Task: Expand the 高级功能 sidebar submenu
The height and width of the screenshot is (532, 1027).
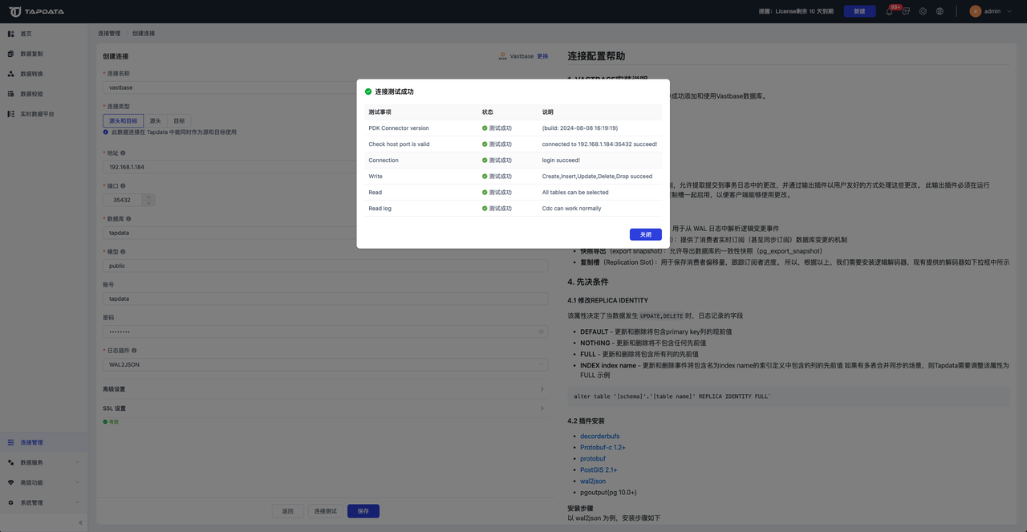Action: click(x=77, y=482)
